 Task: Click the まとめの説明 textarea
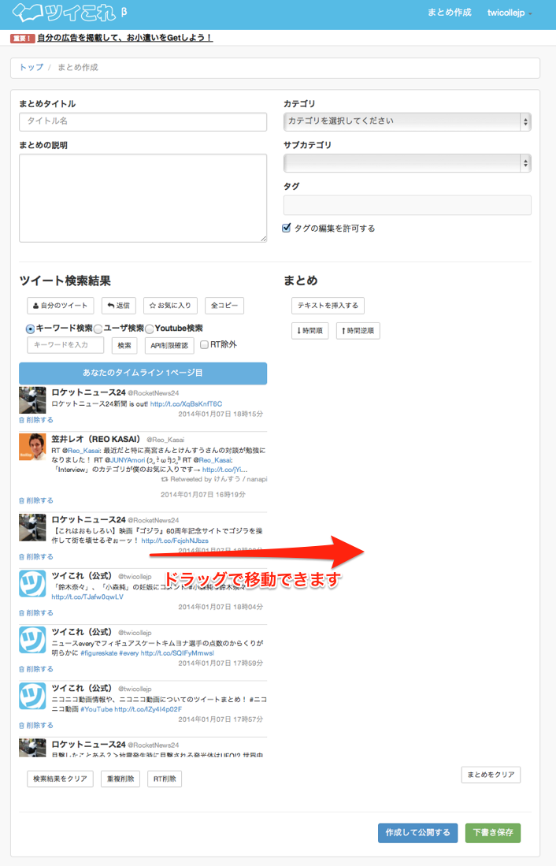coord(143,198)
